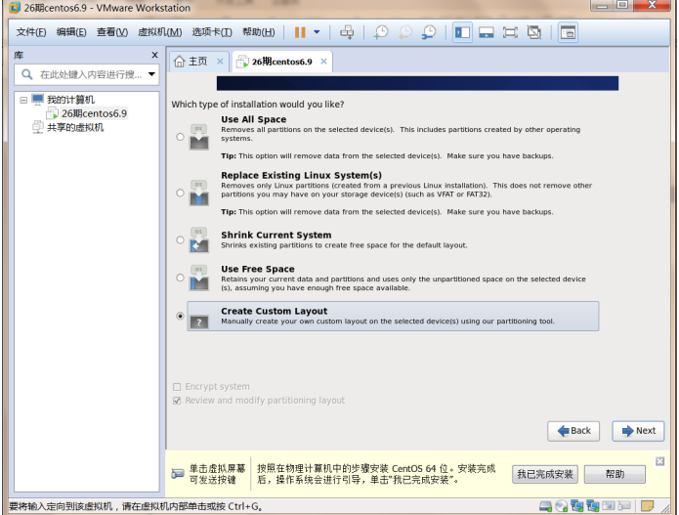Click the Unity mode icon
The image size is (679, 515).
pyautogui.click(x=534, y=32)
